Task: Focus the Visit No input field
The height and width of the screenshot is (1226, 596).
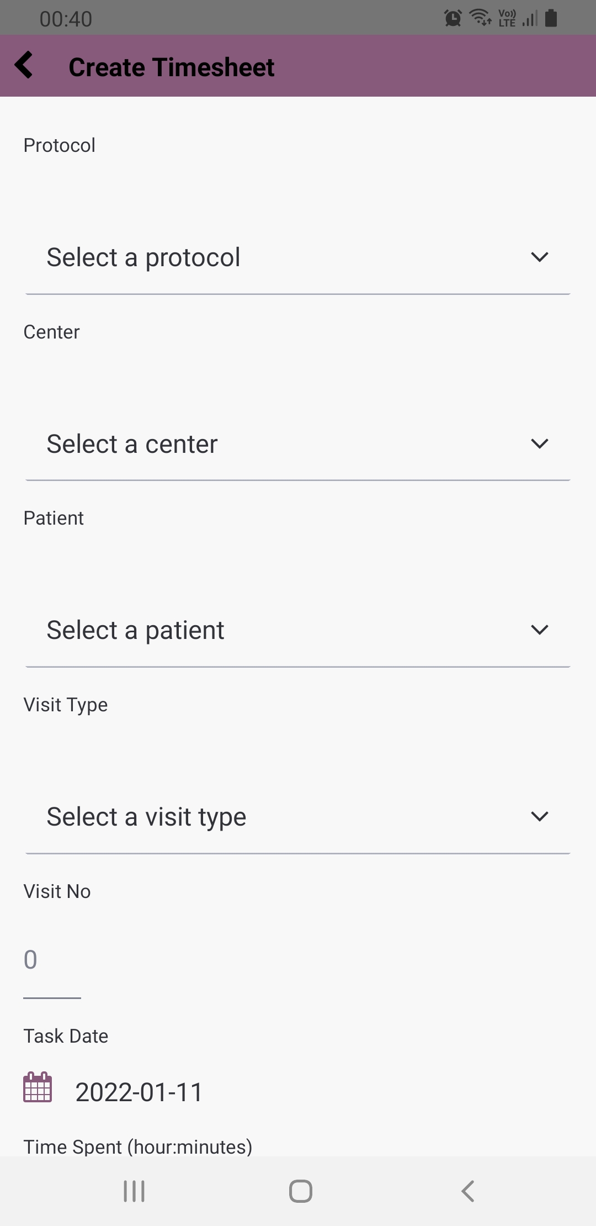Action: pyautogui.click(x=52, y=960)
